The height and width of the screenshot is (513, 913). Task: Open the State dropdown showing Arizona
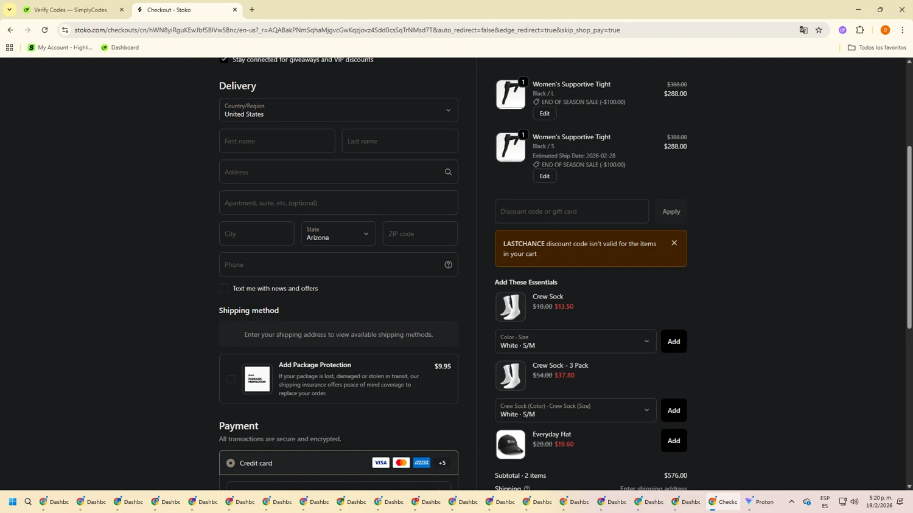pos(338,233)
